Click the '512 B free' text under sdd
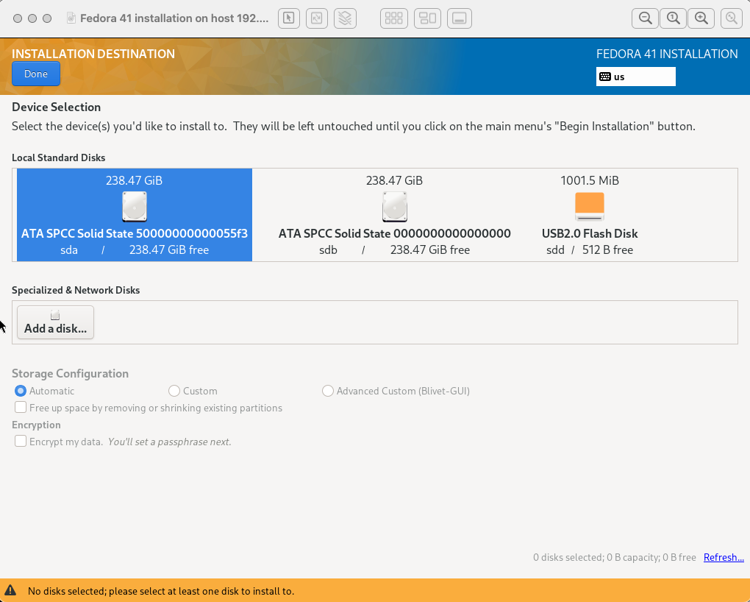 [x=607, y=250]
